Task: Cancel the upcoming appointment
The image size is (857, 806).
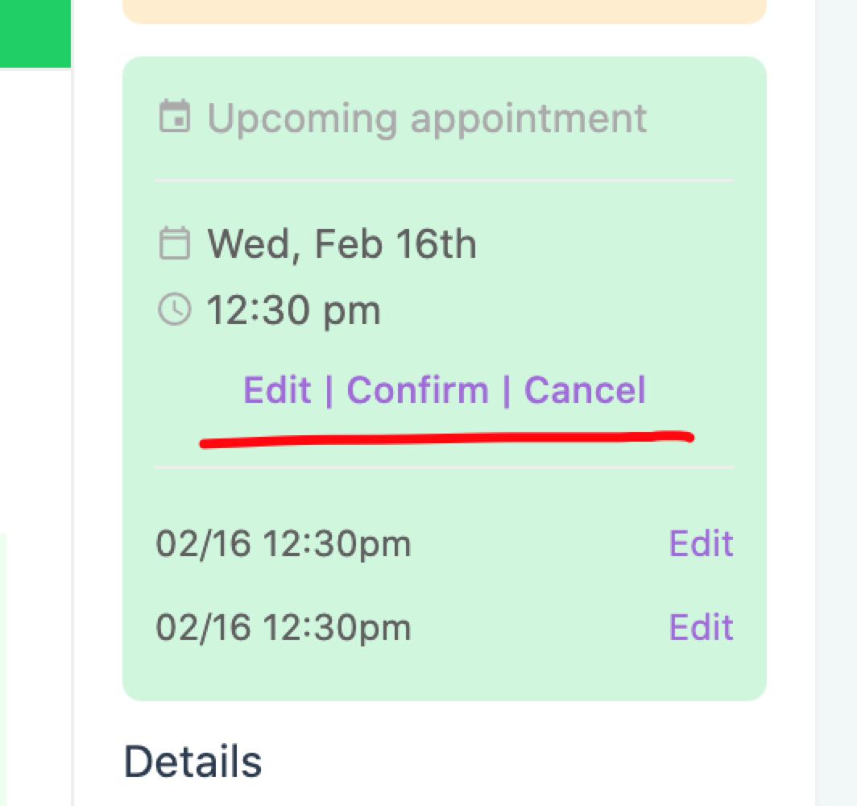Action: tap(585, 390)
